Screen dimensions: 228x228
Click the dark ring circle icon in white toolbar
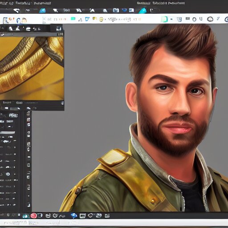194,19
